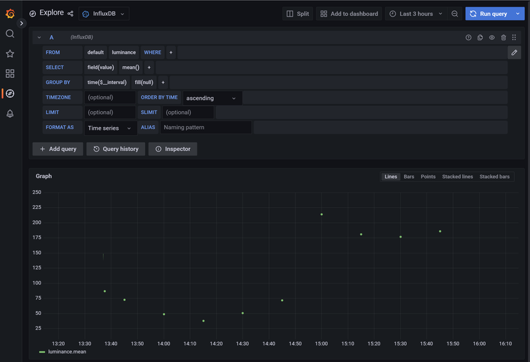Click the zoom out time range icon
530x362 pixels.
pyautogui.click(x=454, y=14)
